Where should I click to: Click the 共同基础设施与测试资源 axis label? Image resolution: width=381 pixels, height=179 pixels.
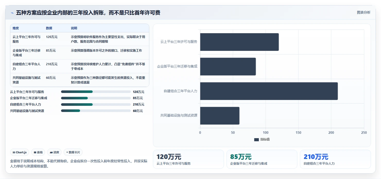pyautogui.click(x=179, y=116)
